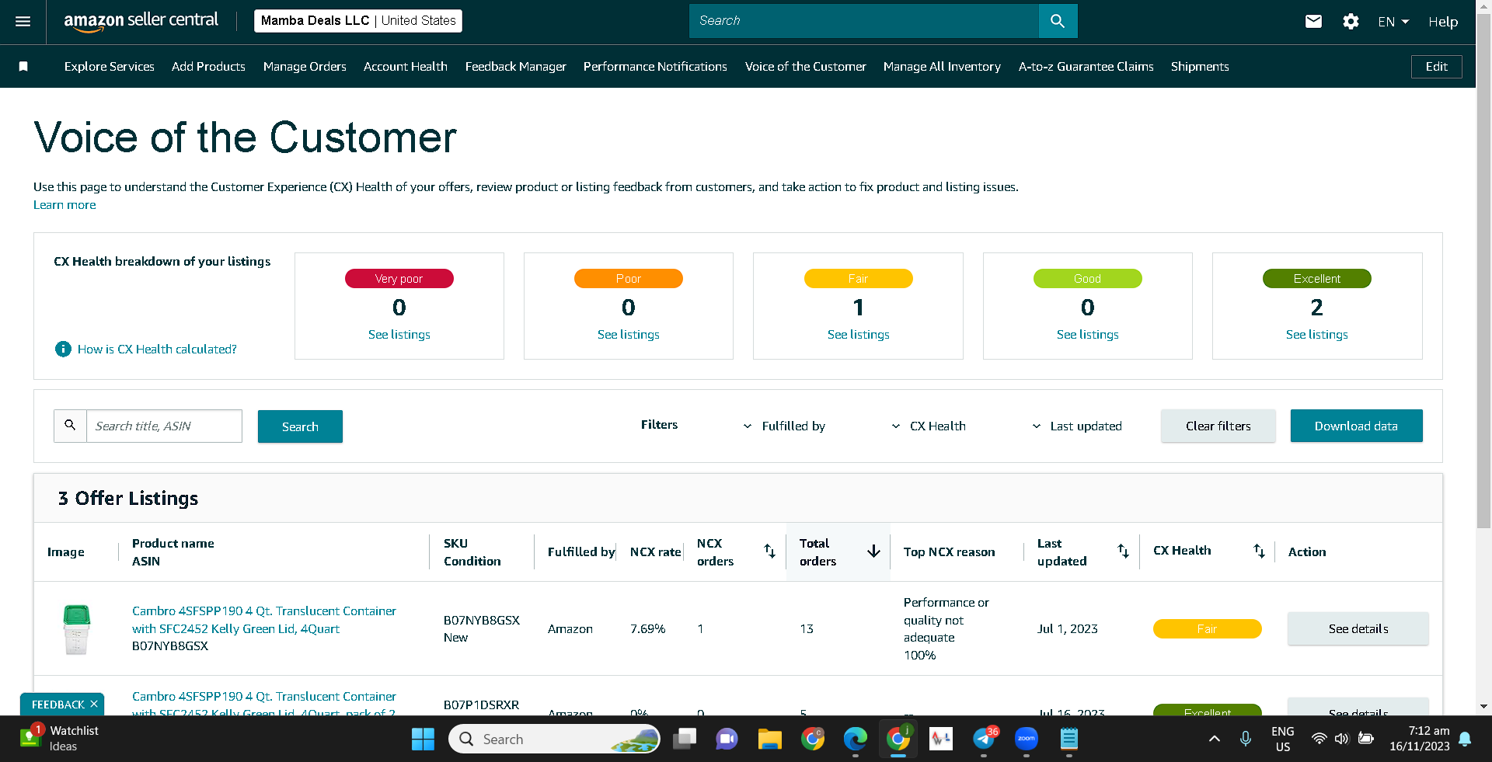Open Explore Services in the navigation bar

coord(110,67)
